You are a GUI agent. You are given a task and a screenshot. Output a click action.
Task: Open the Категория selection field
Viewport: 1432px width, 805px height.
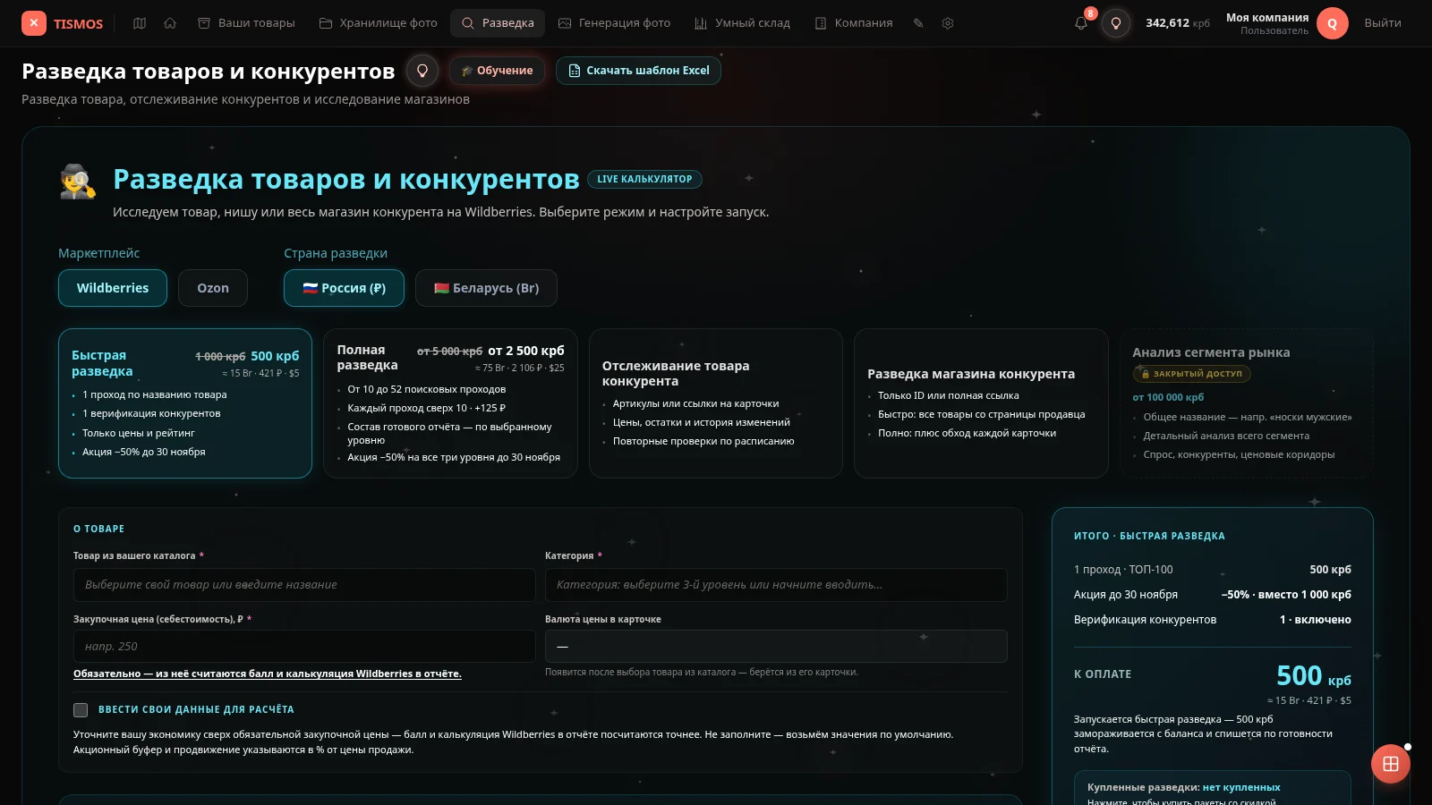tap(776, 585)
